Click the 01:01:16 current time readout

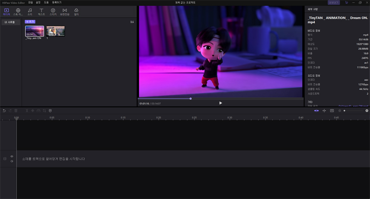click(x=144, y=103)
